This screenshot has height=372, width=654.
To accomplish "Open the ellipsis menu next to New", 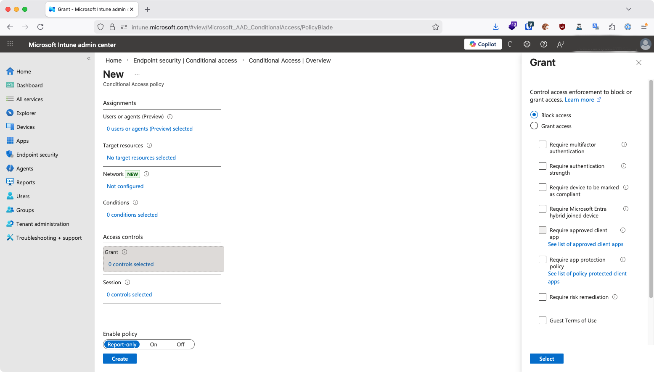I will (137, 74).
